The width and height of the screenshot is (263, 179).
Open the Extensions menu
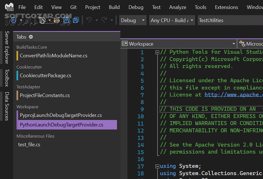click(226, 7)
